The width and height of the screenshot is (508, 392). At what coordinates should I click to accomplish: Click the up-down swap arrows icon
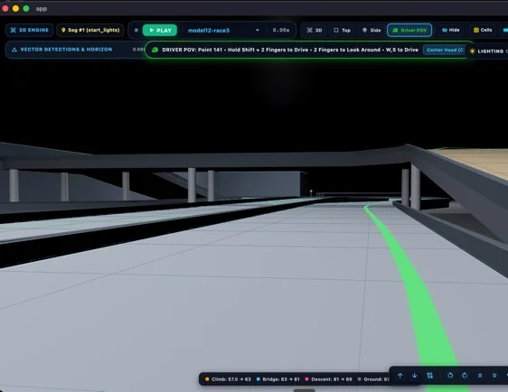[430, 376]
